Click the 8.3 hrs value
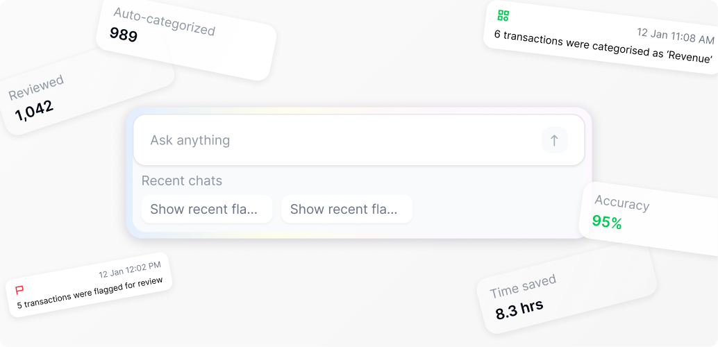Screen dimensions: 718x347 point(519,309)
